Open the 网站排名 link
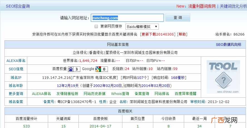 (x=162, y=94)
